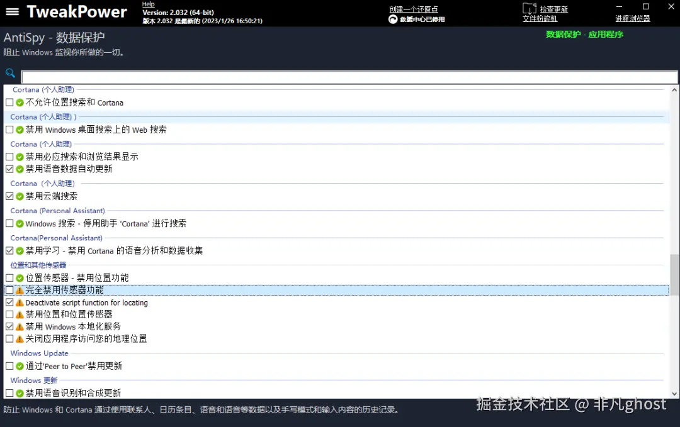Select row text 禁用学习 - 禁用 Cortana 的语音分析和数据收集

click(x=114, y=251)
